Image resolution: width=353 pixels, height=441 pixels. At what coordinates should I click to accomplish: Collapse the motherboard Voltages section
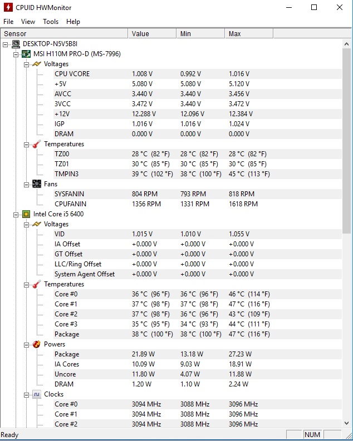pos(26,64)
